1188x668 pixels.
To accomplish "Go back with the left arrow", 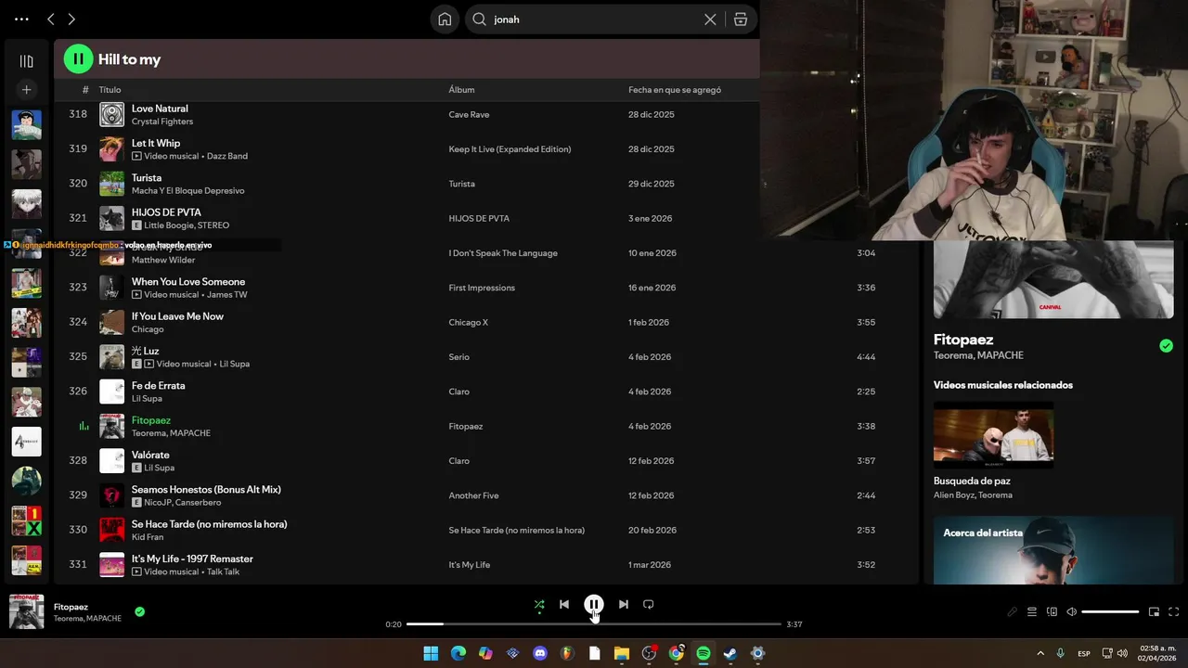I will click(x=51, y=19).
